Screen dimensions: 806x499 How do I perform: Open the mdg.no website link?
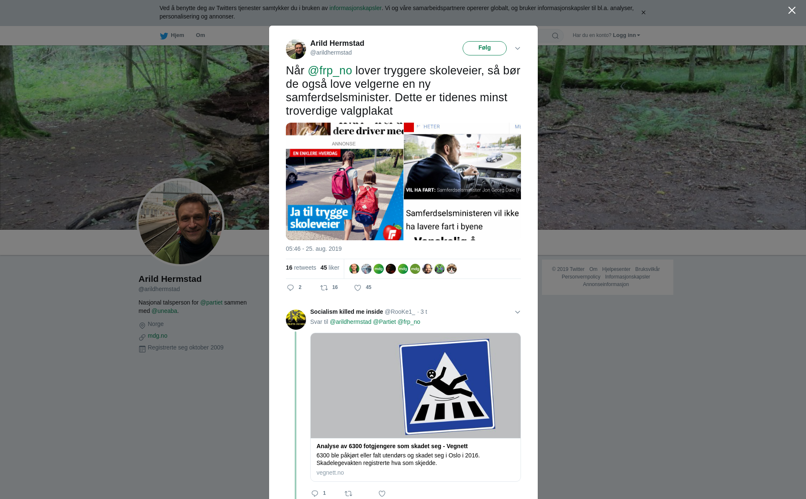(x=157, y=336)
